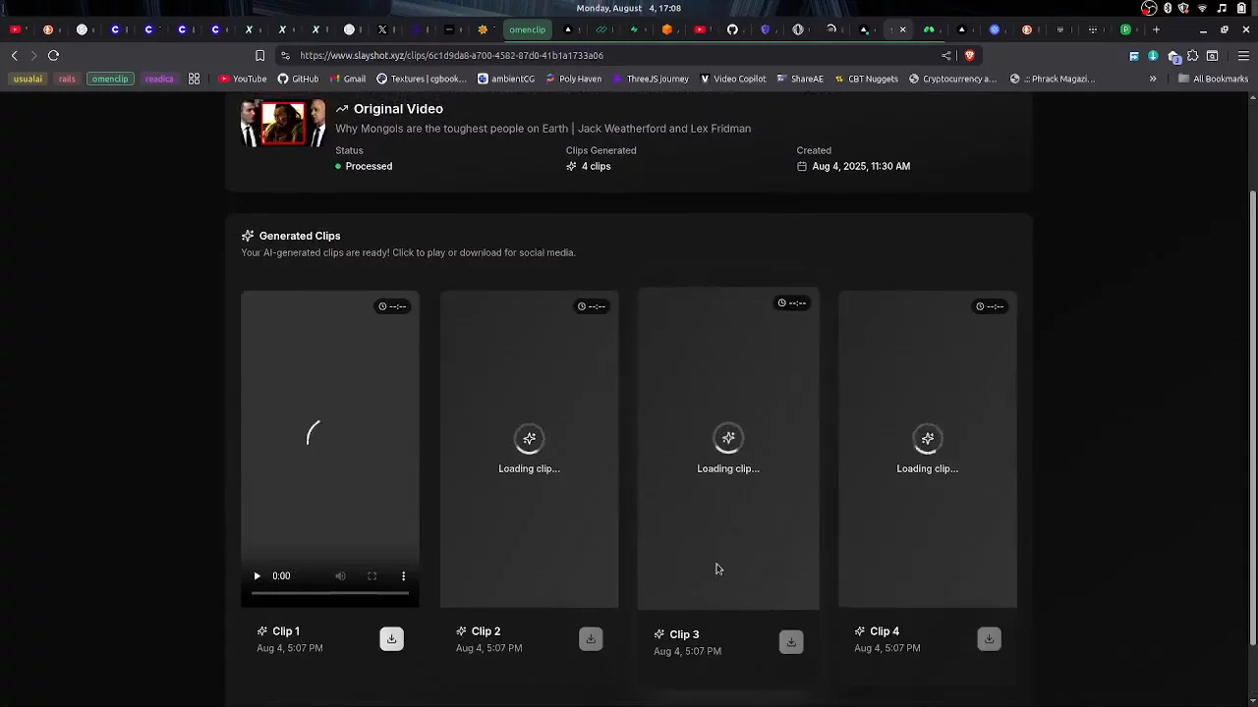Screen dimensions: 1258x707
Task: Open Textures cgbook bookmark
Action: point(422,79)
